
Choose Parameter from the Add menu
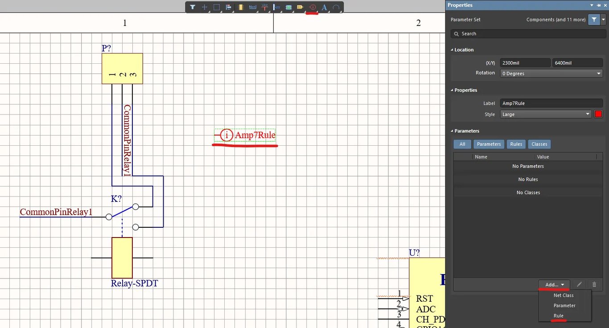[x=564, y=306]
